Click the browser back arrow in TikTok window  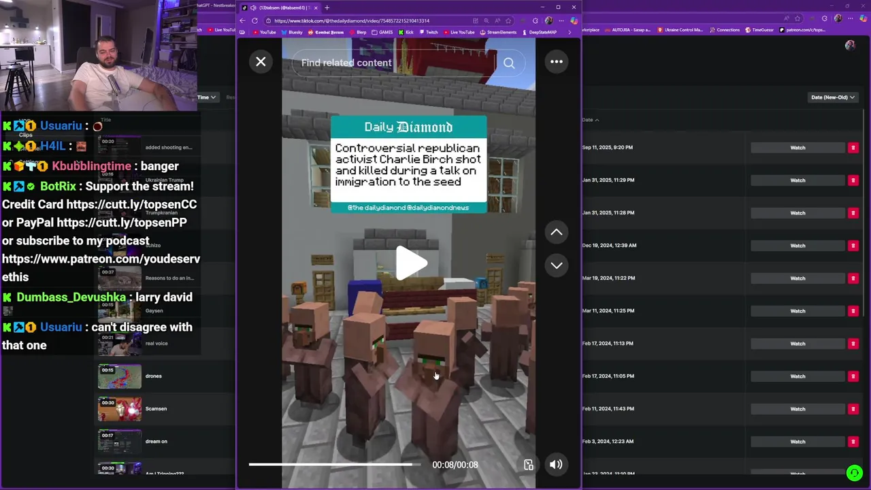pyautogui.click(x=242, y=20)
